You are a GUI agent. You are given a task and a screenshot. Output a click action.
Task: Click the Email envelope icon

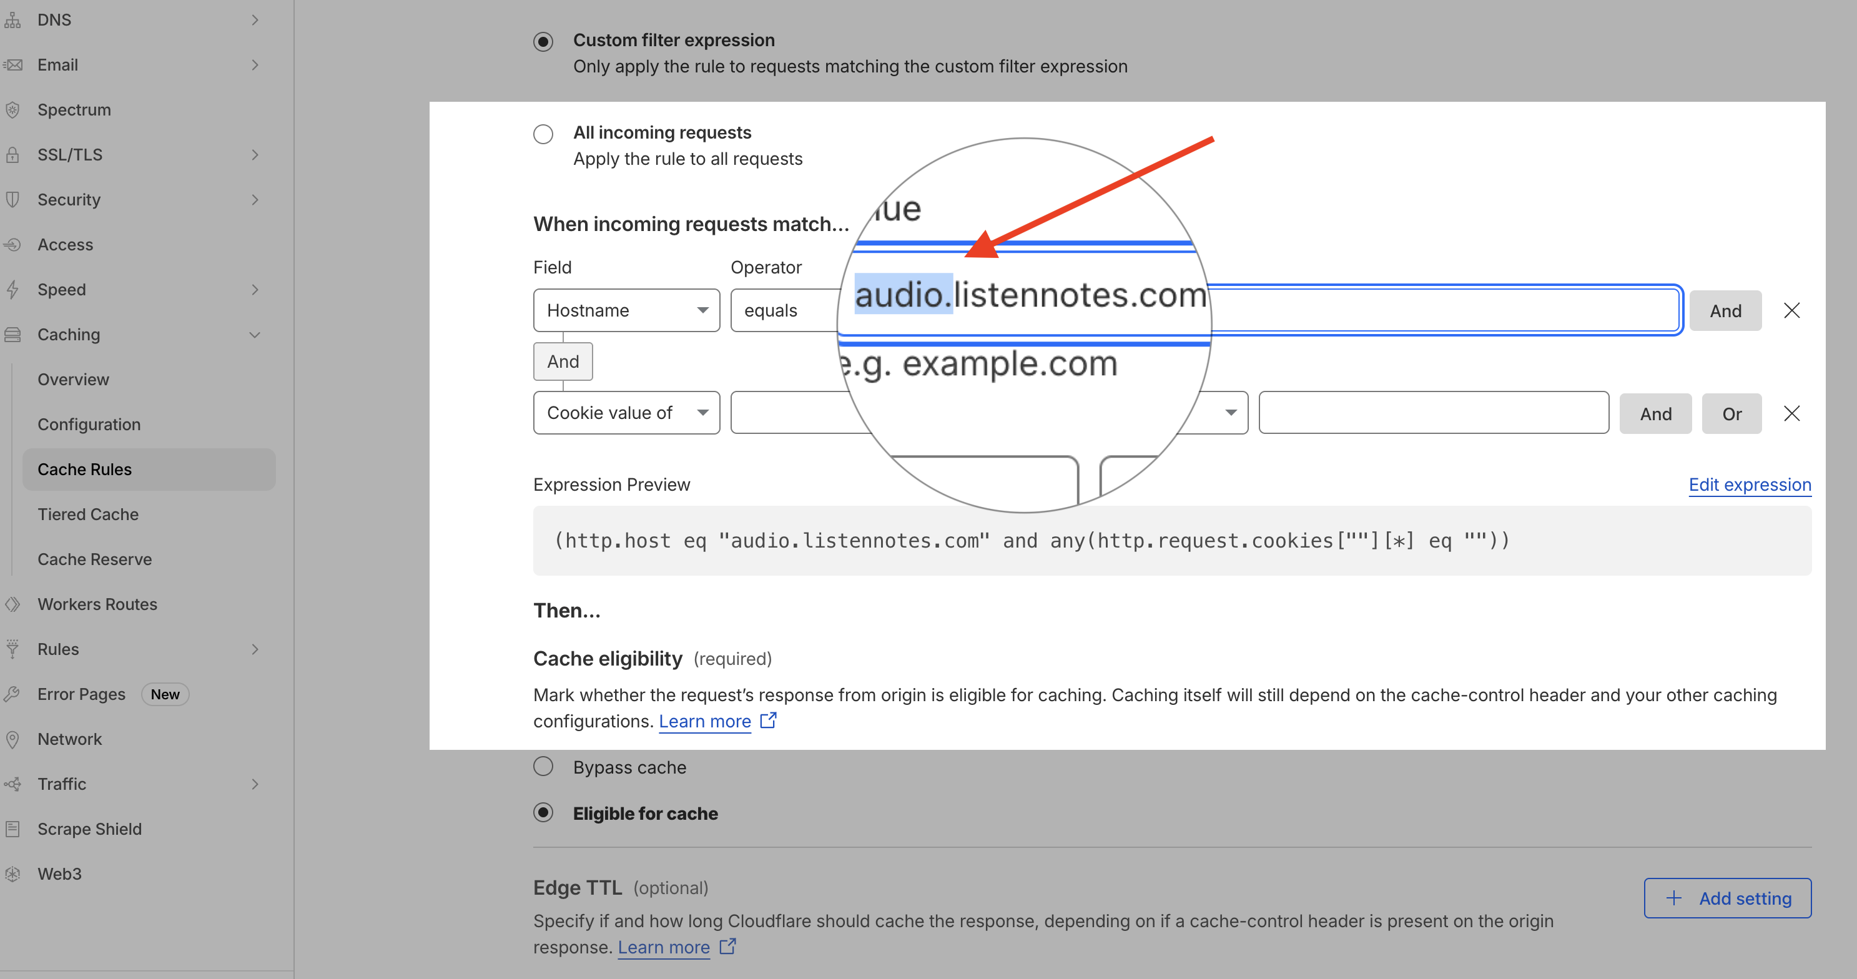(13, 64)
